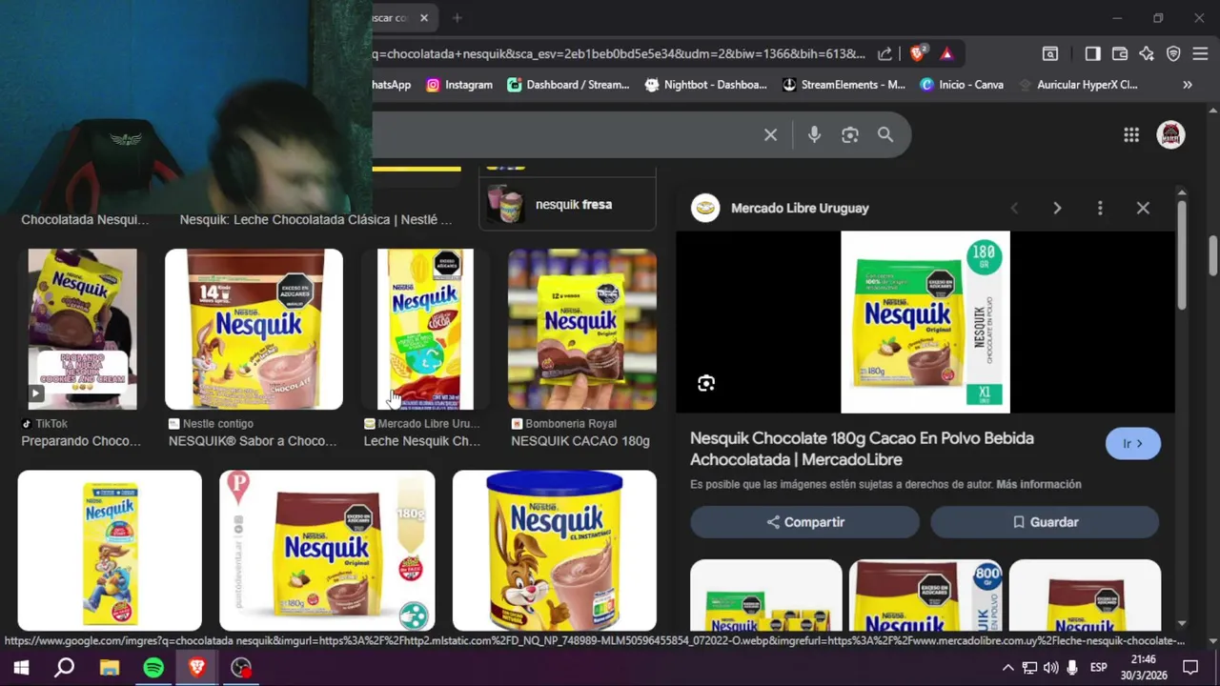Open the recording app on taskbar

point(241,668)
